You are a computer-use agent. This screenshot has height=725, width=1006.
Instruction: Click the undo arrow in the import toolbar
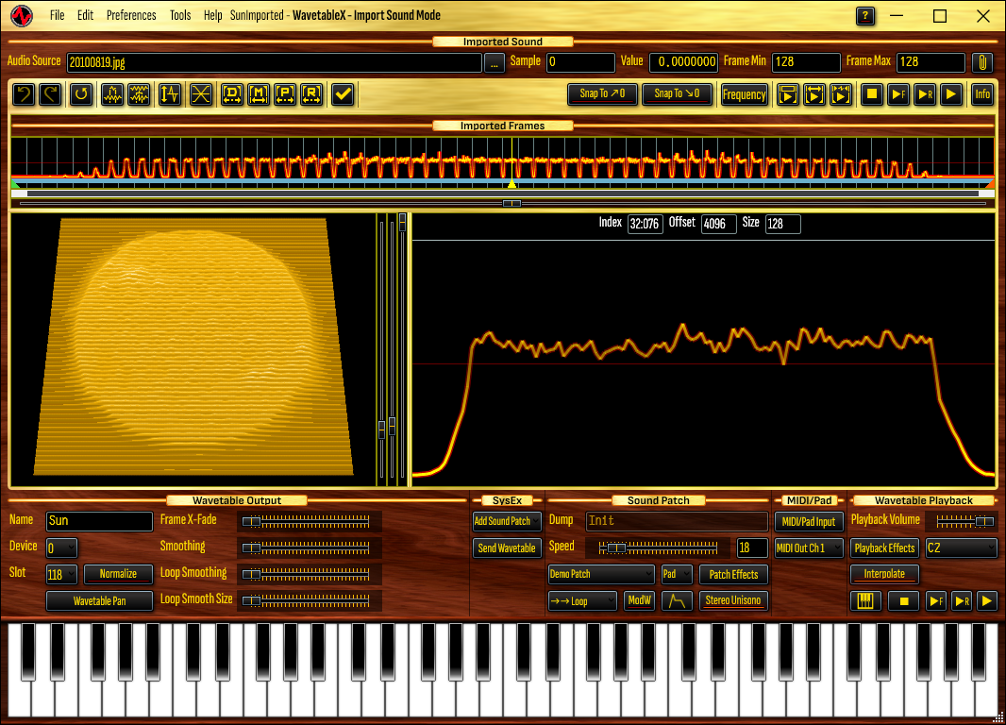tap(24, 94)
